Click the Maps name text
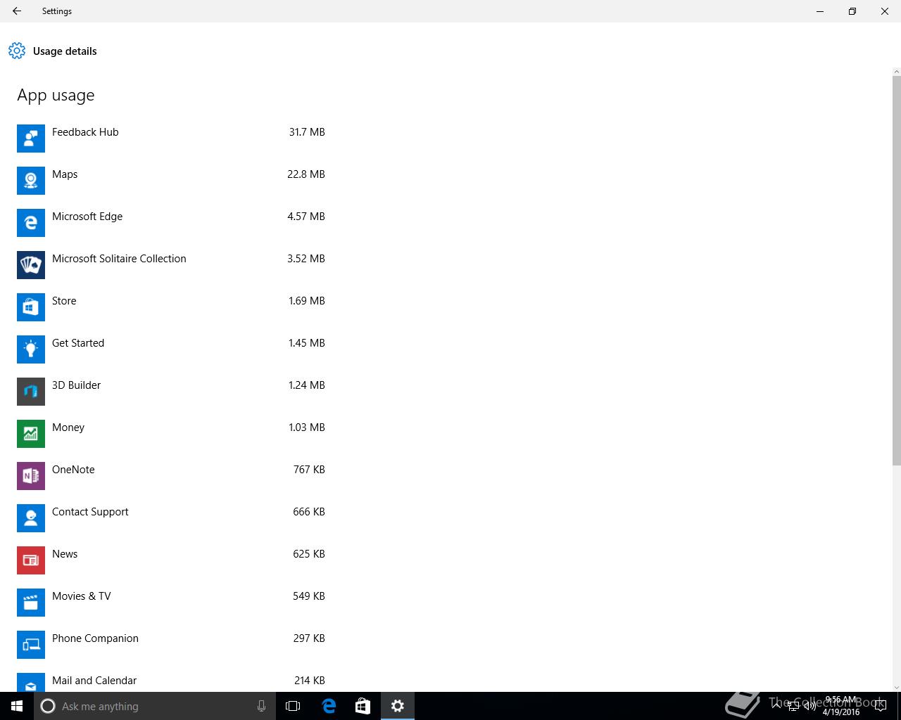Image resolution: width=901 pixels, height=720 pixels. 65,174
